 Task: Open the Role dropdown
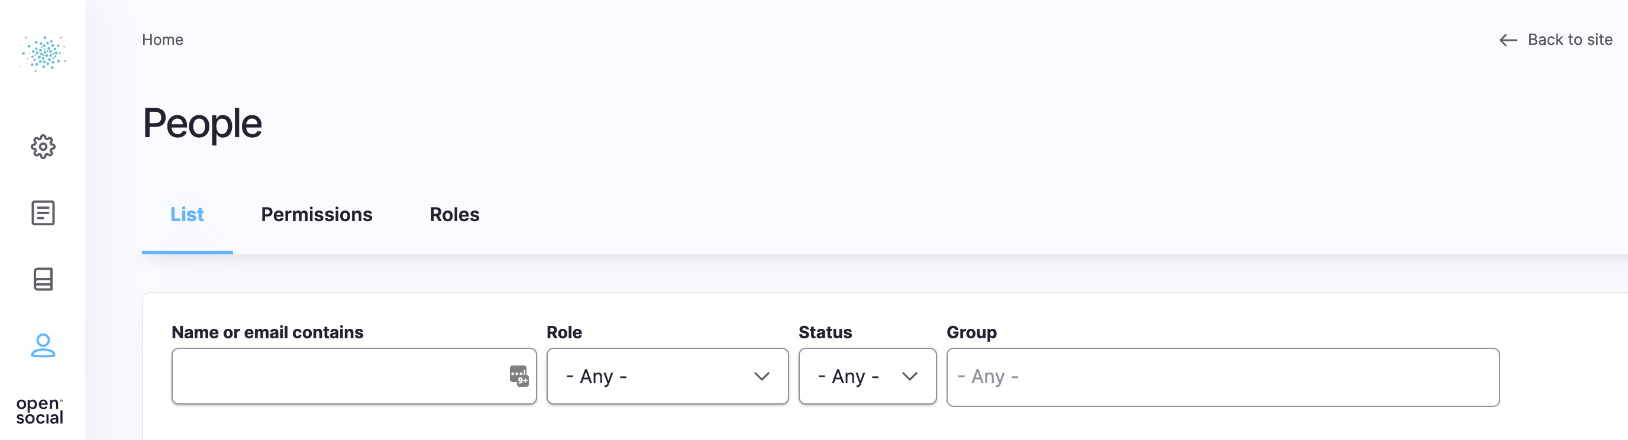[667, 376]
